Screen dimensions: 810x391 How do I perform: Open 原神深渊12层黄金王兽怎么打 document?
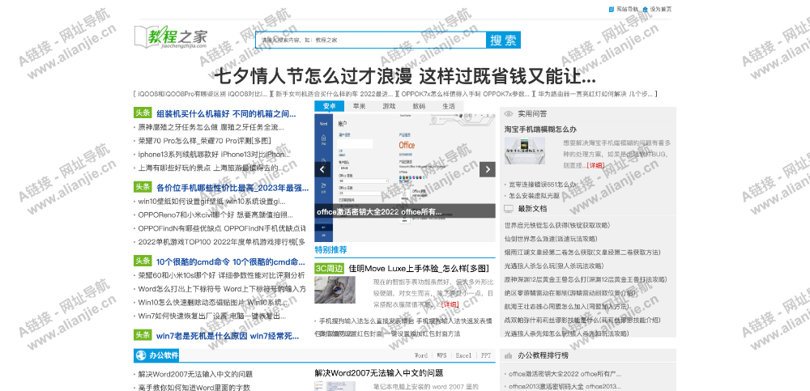pos(586,279)
